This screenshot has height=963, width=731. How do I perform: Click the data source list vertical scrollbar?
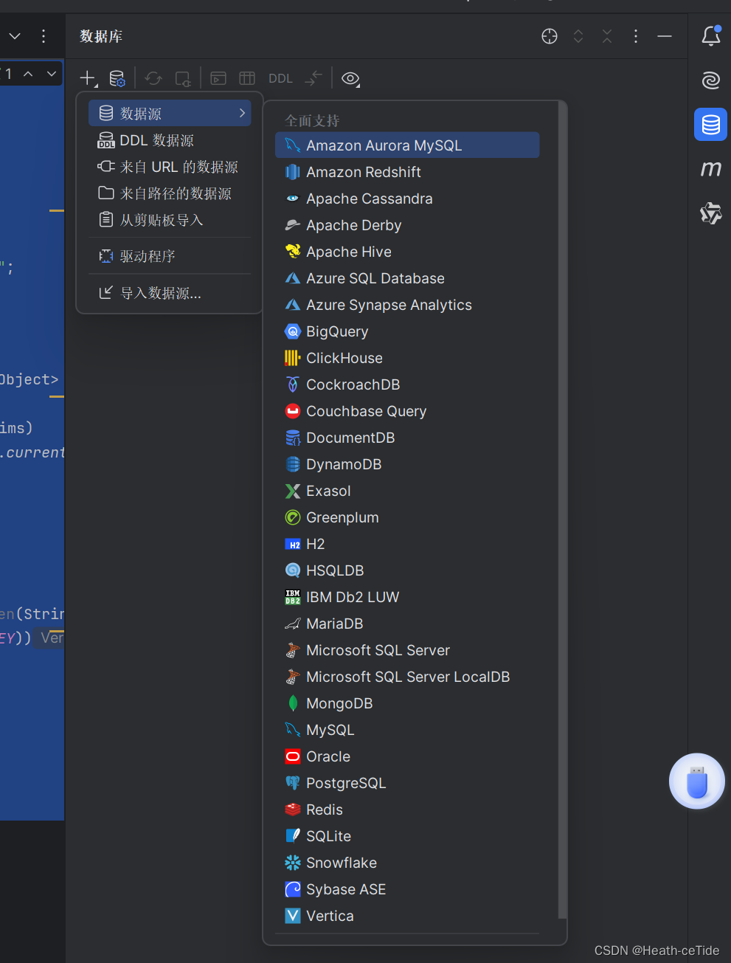pyautogui.click(x=562, y=511)
